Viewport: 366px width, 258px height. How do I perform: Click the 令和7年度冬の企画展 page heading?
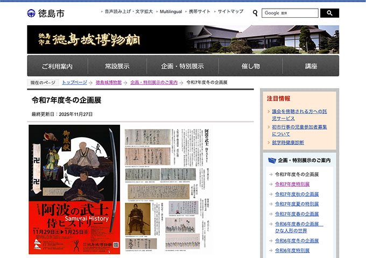[67, 101]
